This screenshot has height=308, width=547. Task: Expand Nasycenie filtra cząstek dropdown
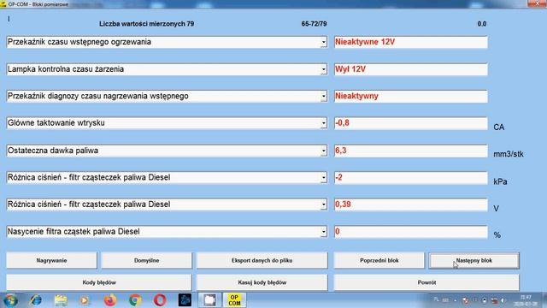pos(324,232)
